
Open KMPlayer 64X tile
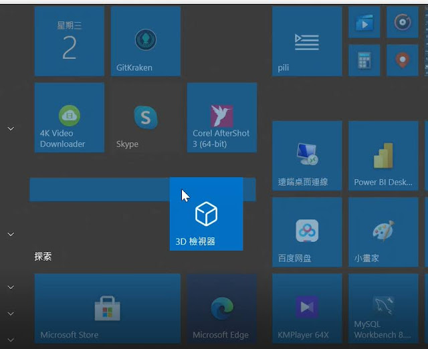(x=307, y=308)
